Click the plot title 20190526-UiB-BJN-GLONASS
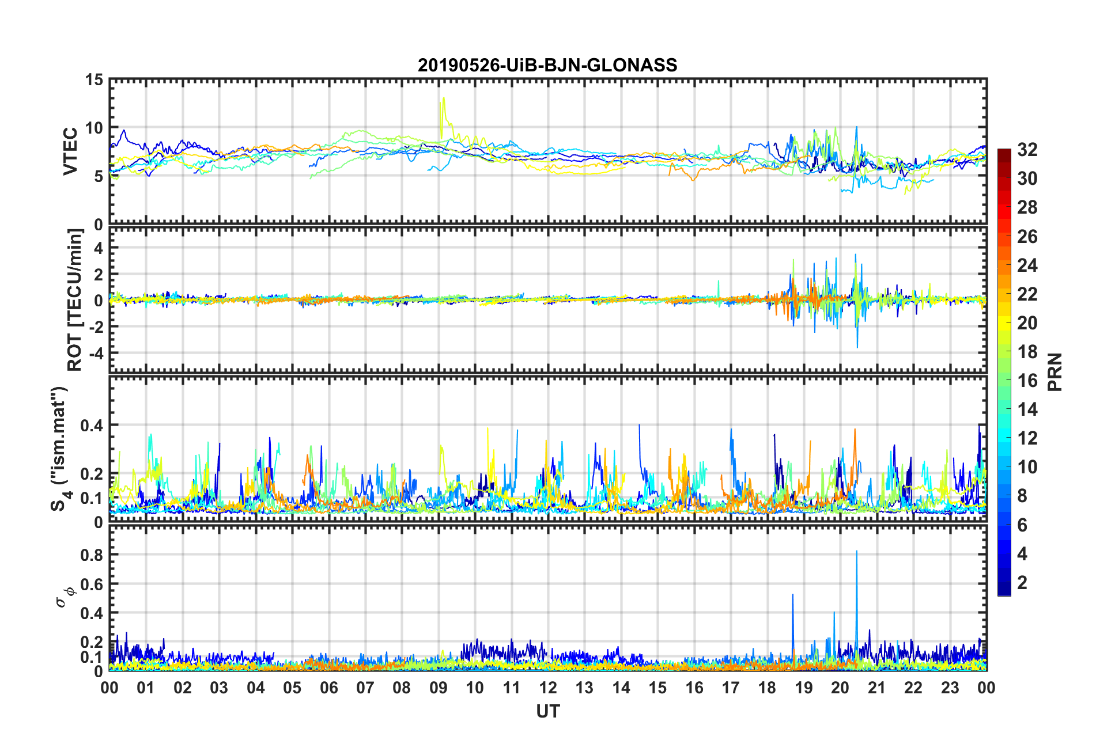1096x744 pixels. tap(547, 65)
